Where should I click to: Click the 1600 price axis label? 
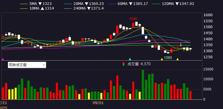[208, 15]
